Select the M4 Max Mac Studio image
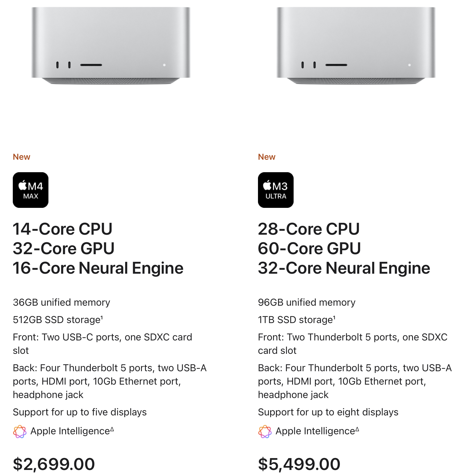The height and width of the screenshot is (473, 466). [111, 46]
